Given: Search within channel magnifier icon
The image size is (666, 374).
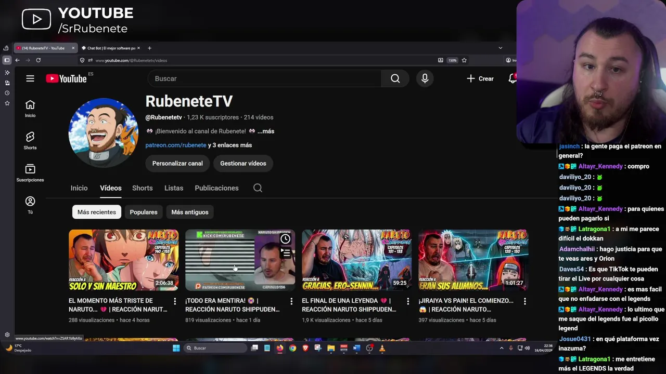Looking at the screenshot, I should [x=258, y=188].
